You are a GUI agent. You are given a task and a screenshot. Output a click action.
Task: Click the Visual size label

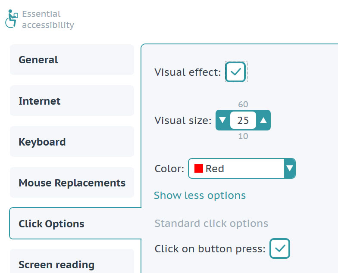tap(183, 121)
